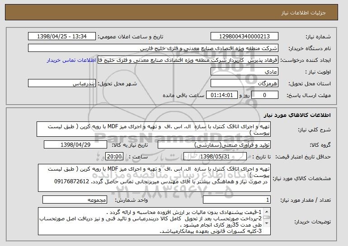The height and width of the screenshot is (246, 348).
Task: Click the time field showing 20:00
Action: click(x=114, y=157)
